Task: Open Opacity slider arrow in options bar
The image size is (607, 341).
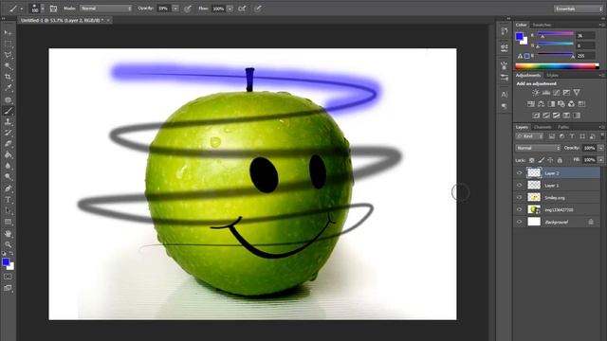Action: 175,9
